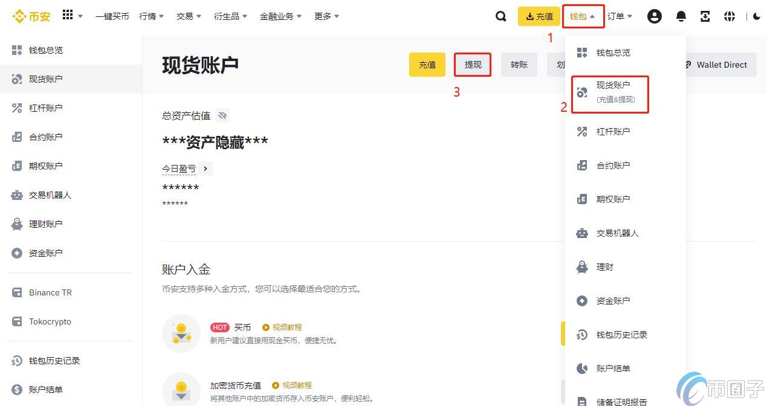Click the 提现 withdraw button
This screenshot has height=406, width=767.
coord(472,65)
